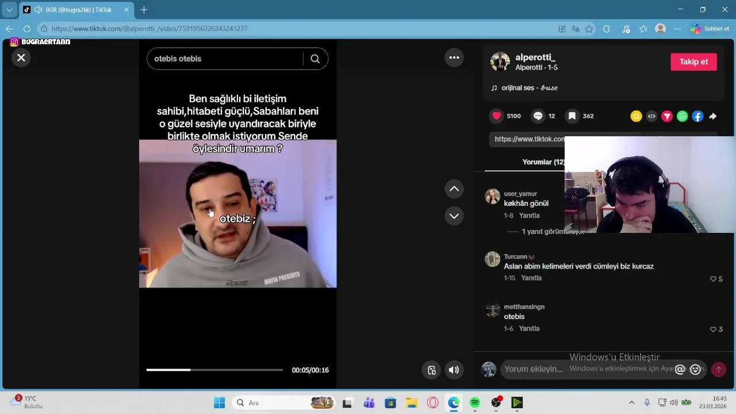Open browser extensions puzzle icon
Viewport: 736px width, 414px height.
coord(607,29)
